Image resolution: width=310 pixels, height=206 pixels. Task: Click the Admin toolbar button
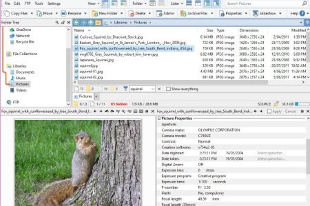tap(165, 13)
